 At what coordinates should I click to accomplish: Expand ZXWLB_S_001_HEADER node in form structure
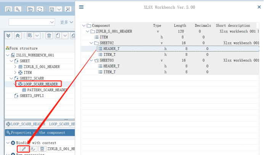(x=15, y=67)
